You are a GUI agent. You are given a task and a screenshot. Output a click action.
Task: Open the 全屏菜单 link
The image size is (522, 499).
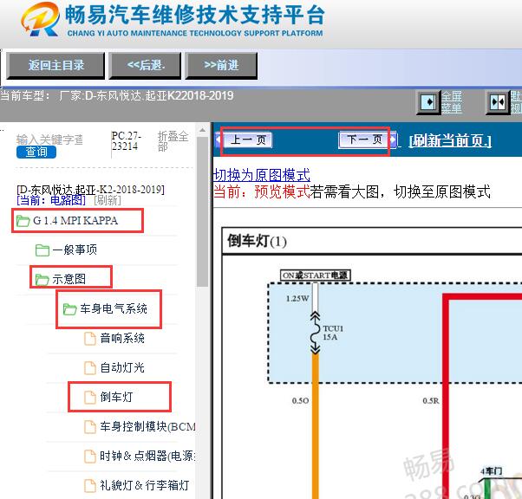click(x=452, y=102)
